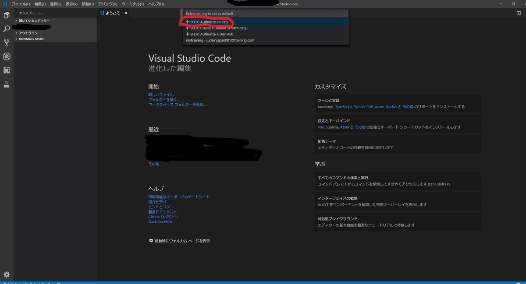Open the 移動(G) menu
The width and height of the screenshot is (526, 284).
88,4
